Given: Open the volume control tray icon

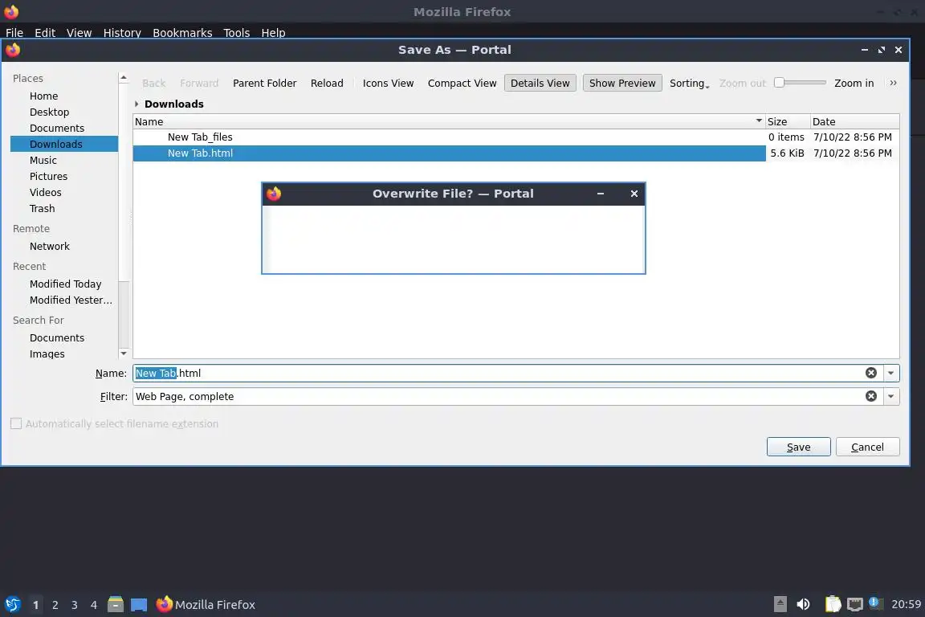Looking at the screenshot, I should [x=803, y=604].
